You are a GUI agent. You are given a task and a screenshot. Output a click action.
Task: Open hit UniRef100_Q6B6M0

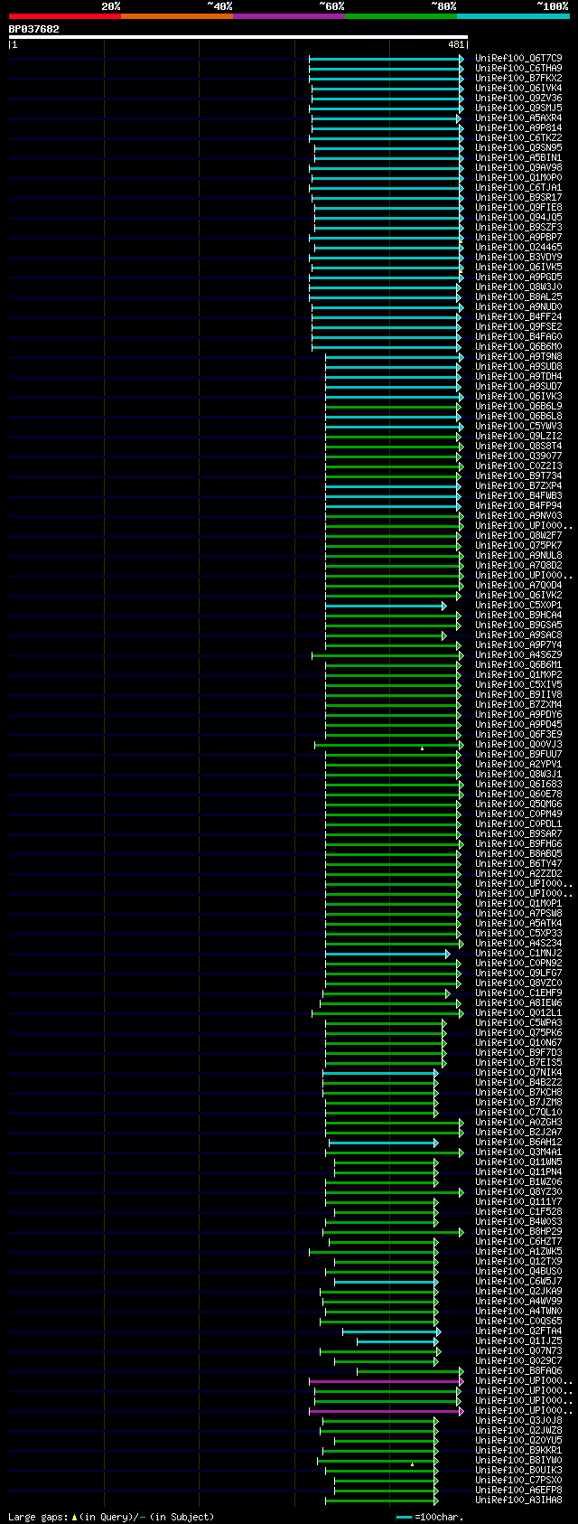point(518,346)
